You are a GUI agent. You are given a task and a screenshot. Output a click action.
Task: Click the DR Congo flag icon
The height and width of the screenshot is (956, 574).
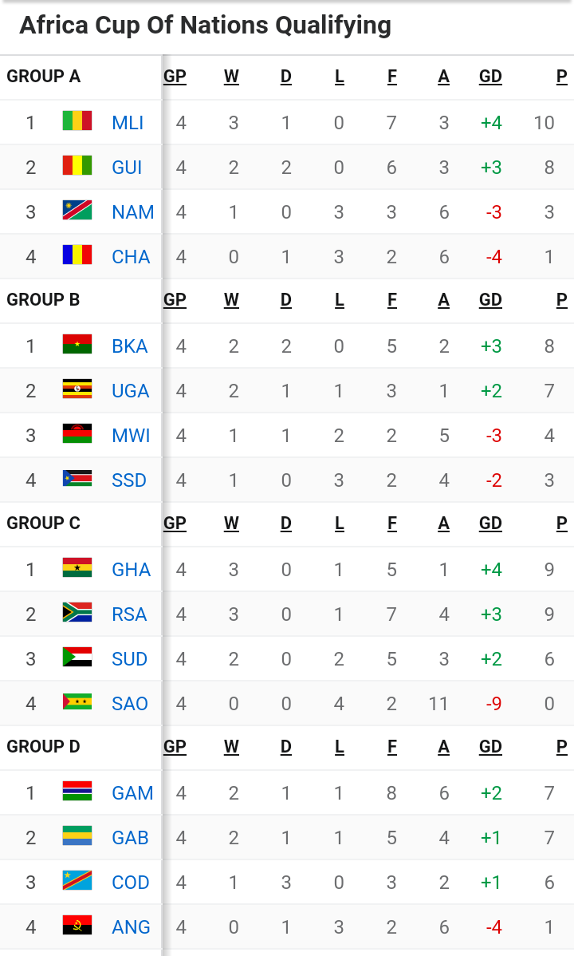[77, 881]
